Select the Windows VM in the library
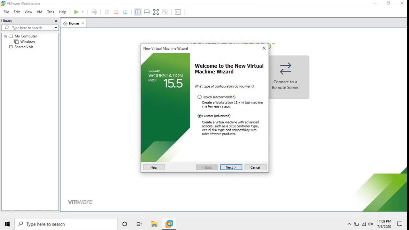The width and height of the screenshot is (409, 230). 27,42
